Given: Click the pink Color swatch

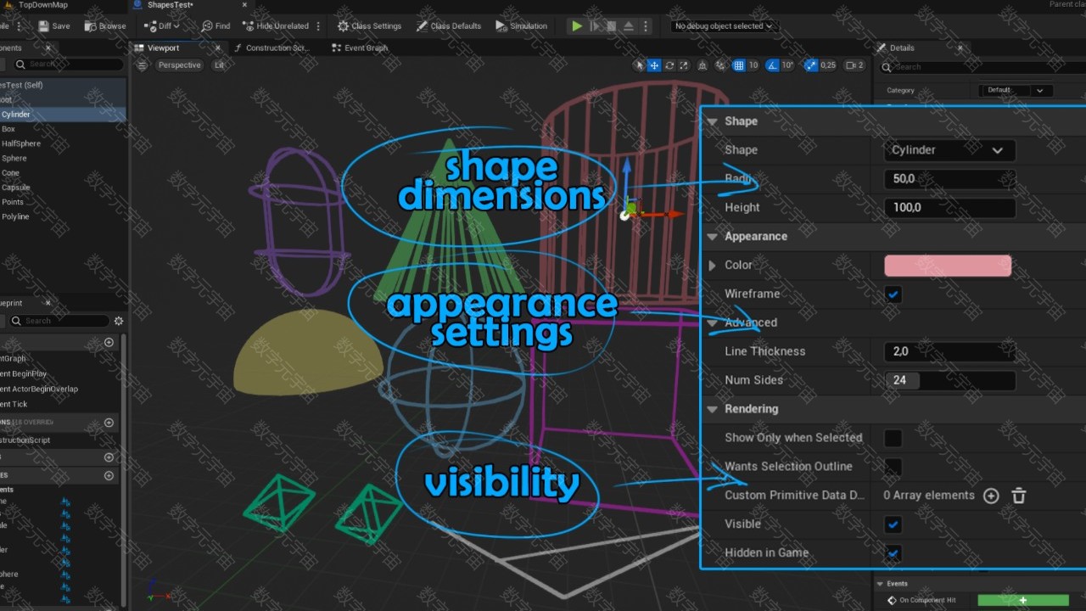Looking at the screenshot, I should (x=948, y=266).
